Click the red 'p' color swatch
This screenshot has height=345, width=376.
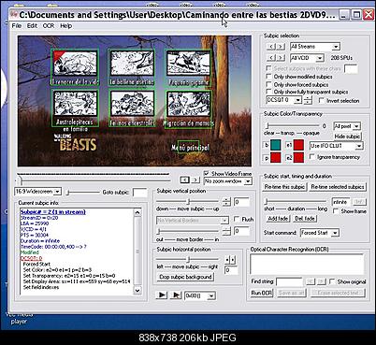(275, 157)
